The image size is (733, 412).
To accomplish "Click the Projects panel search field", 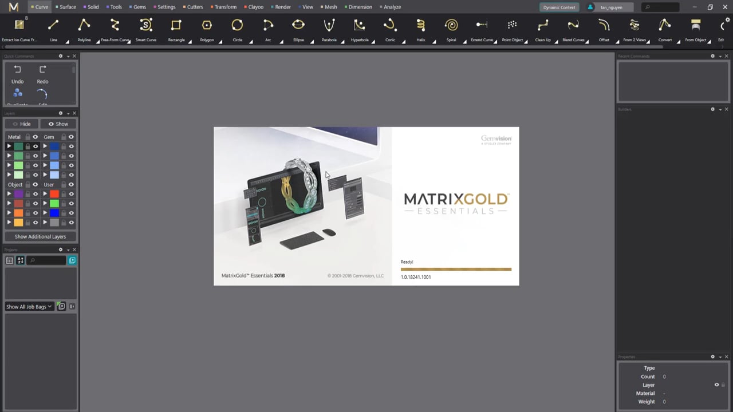I will pyautogui.click(x=47, y=260).
